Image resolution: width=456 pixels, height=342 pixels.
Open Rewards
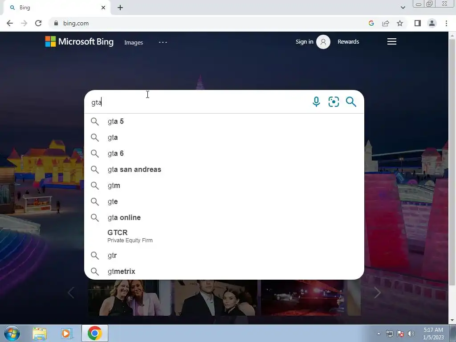pyautogui.click(x=348, y=41)
